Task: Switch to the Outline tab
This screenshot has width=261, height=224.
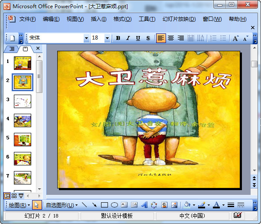Action: (12, 49)
